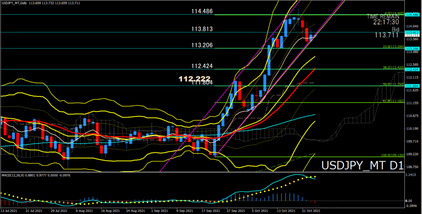Viewport: 422px width, 214px height.
Task: Click 109.230 on the price axis
Action: point(412,154)
